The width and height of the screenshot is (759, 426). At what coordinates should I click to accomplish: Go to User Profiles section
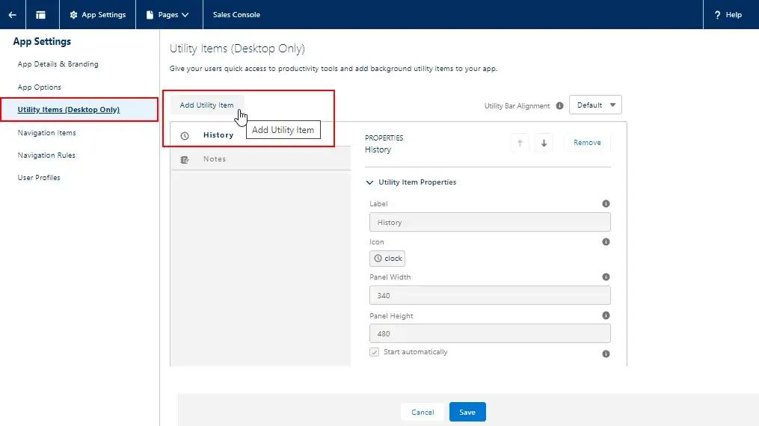pos(39,178)
